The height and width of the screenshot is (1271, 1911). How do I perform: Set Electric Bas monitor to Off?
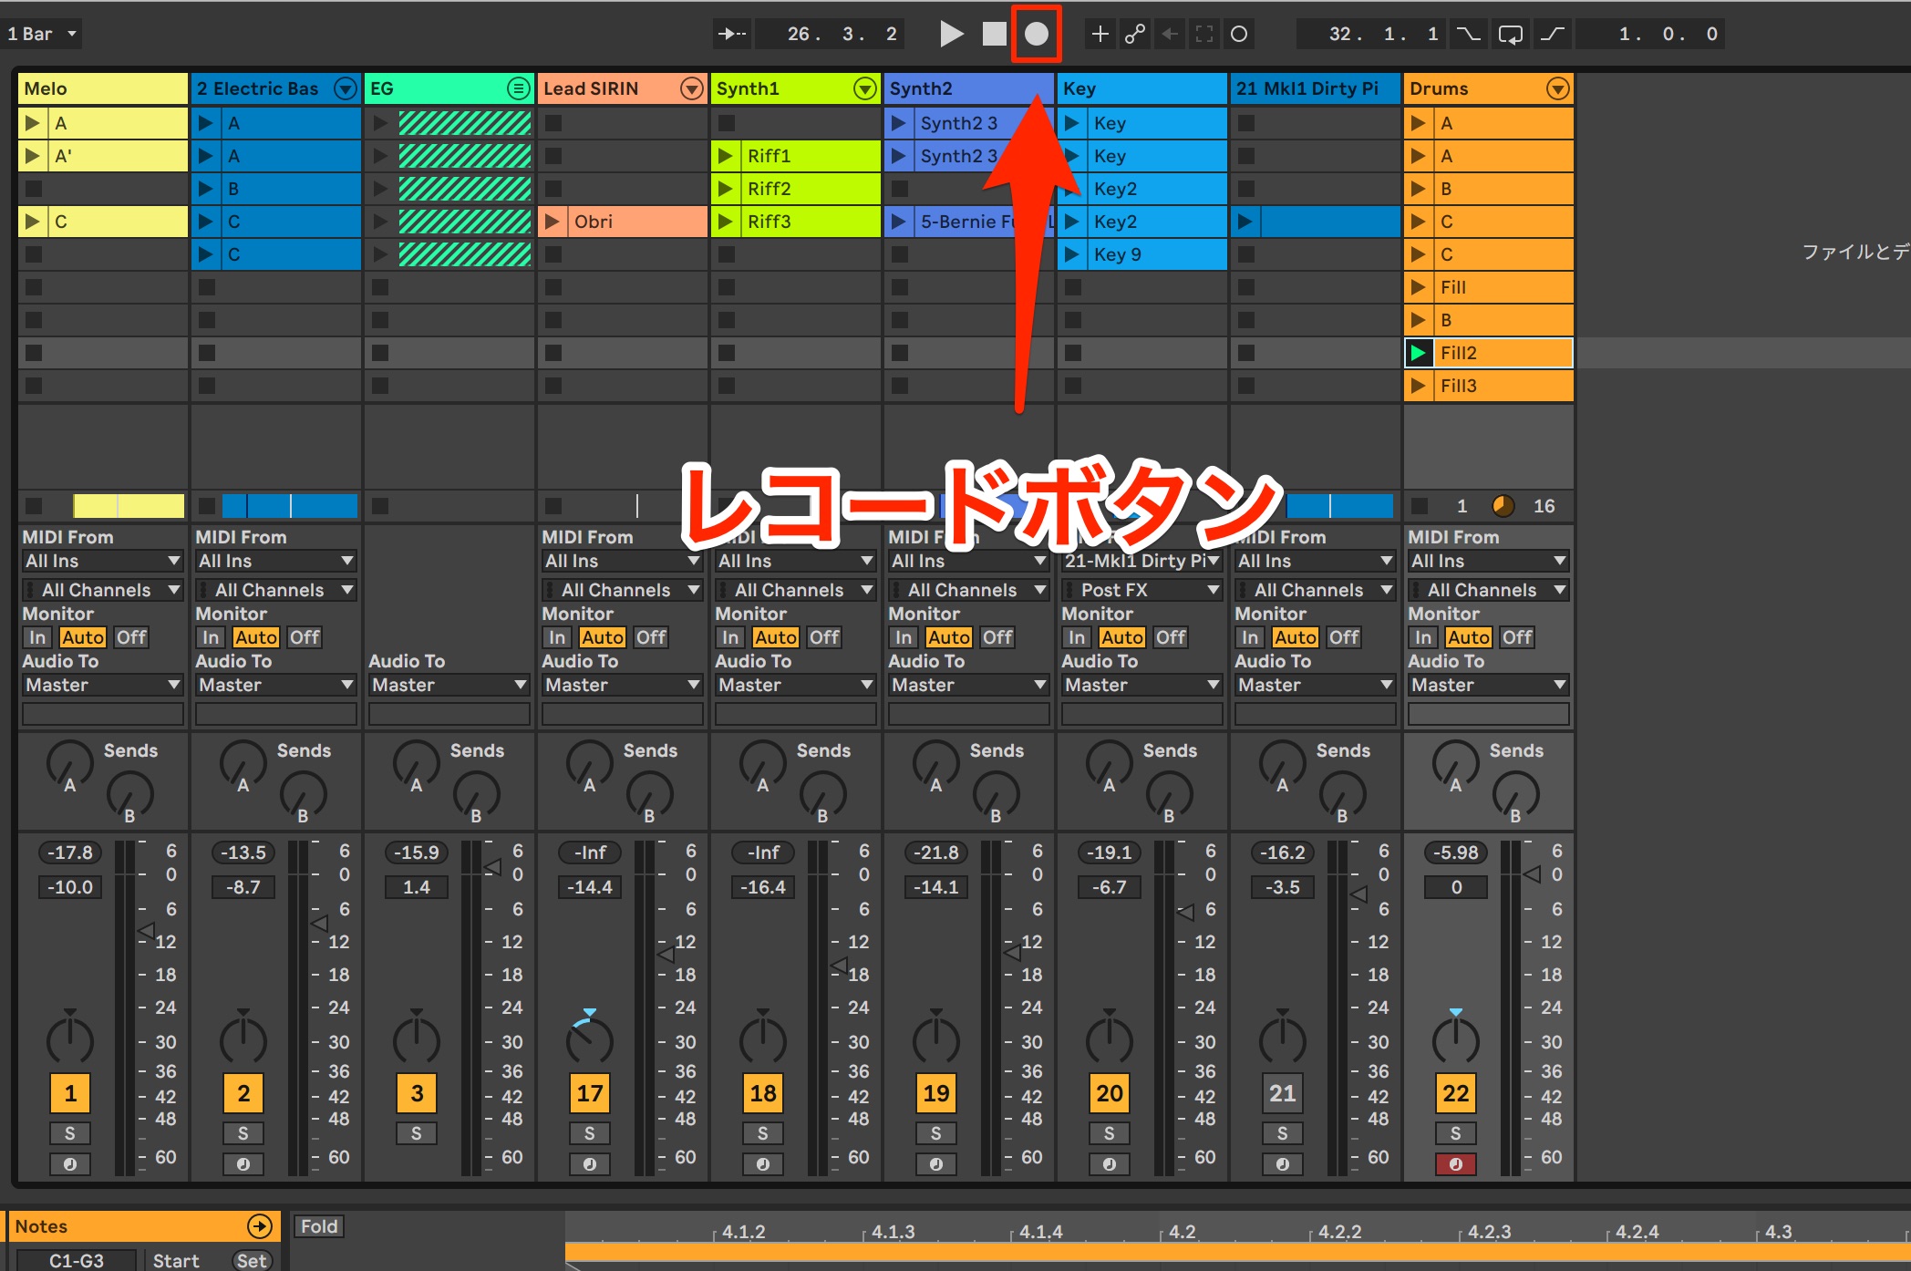(x=305, y=637)
